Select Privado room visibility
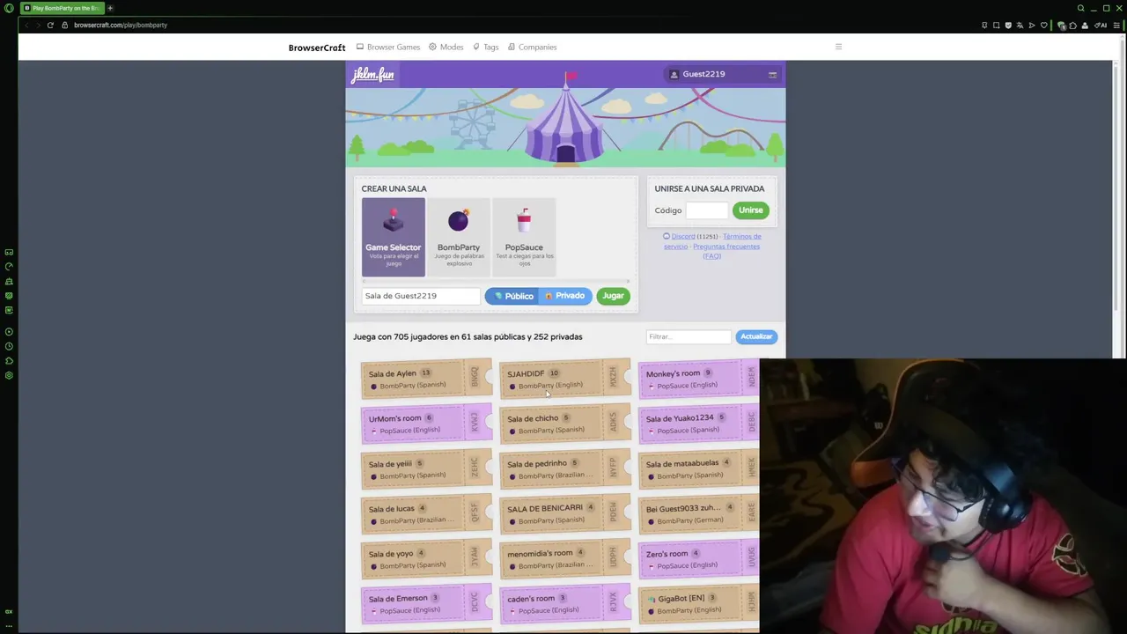The height and width of the screenshot is (634, 1127). pos(564,296)
